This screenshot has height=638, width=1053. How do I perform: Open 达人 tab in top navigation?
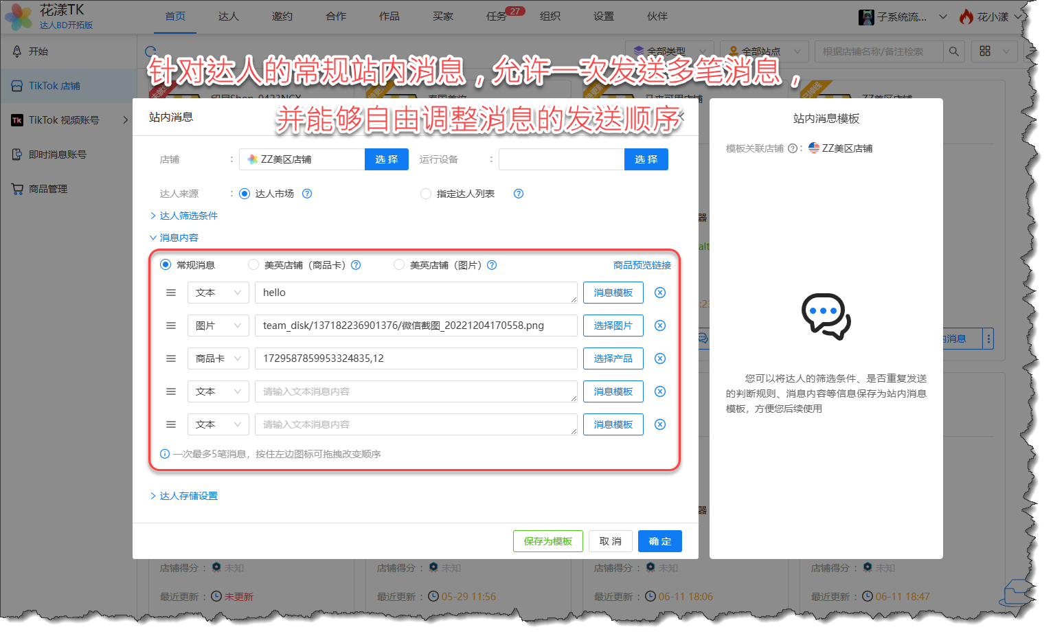pyautogui.click(x=228, y=16)
